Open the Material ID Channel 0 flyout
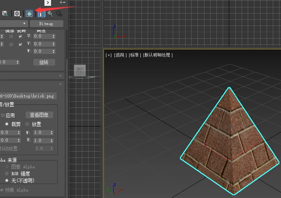 point(17,14)
